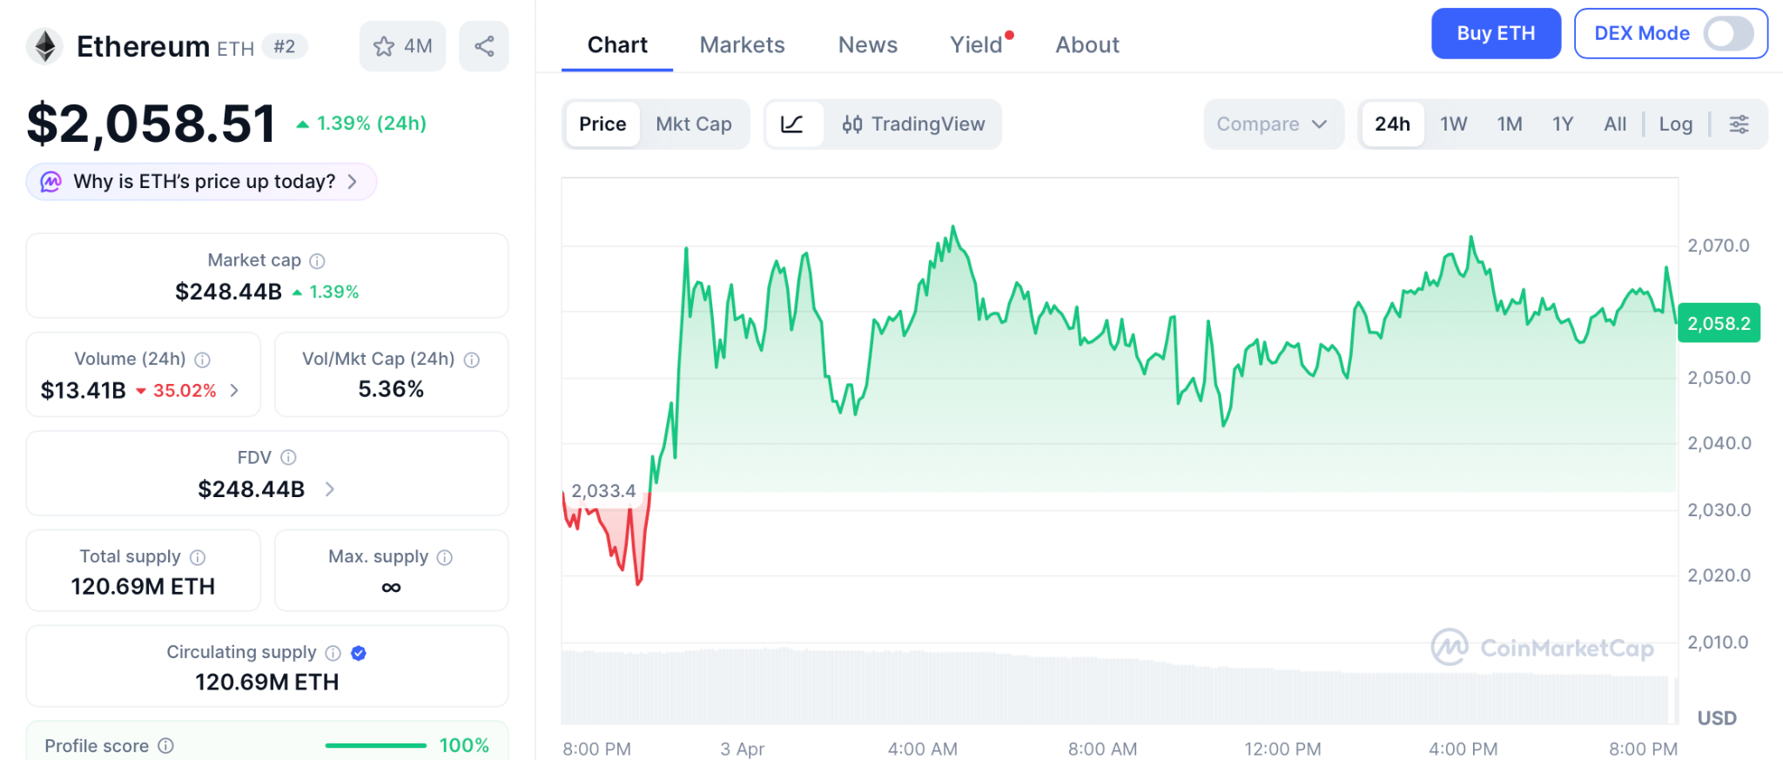The image size is (1783, 760).
Task: Switch to the Markets tab
Action: tap(742, 45)
